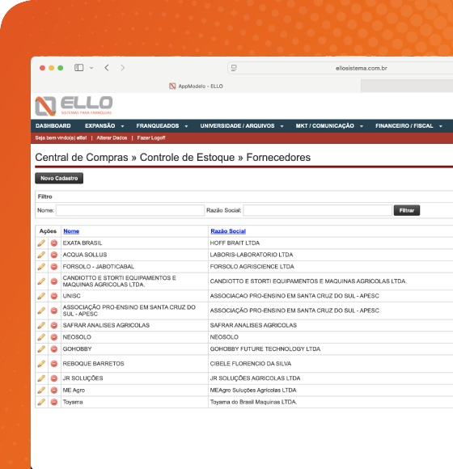
Task: Edit the FORSOLO - JABOTICABAL pencil icon
Action: 41,267
